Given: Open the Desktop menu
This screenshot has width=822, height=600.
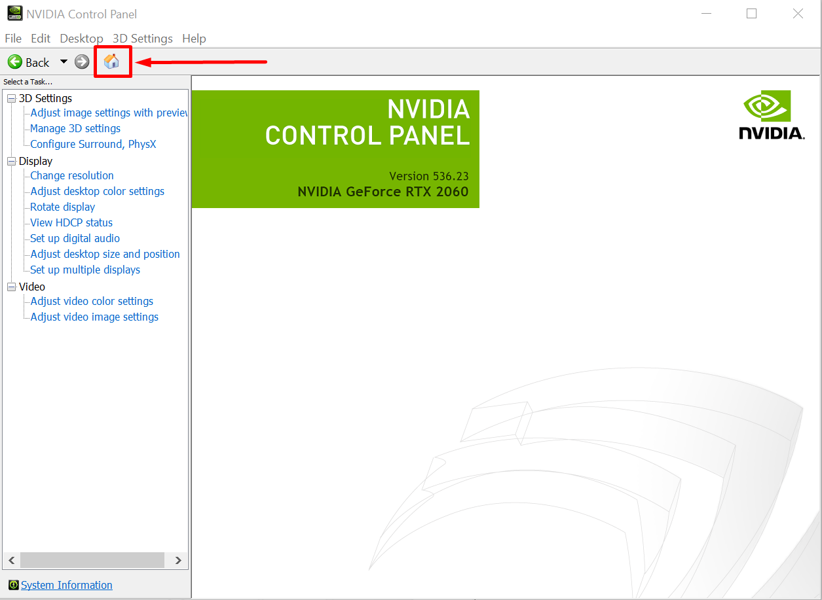Looking at the screenshot, I should point(81,38).
